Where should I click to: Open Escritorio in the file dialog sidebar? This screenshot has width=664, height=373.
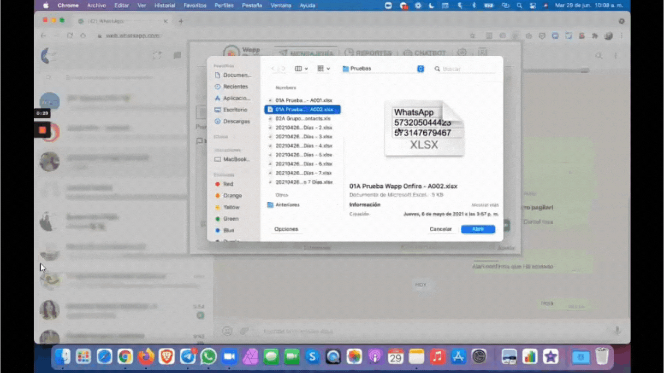231,110
